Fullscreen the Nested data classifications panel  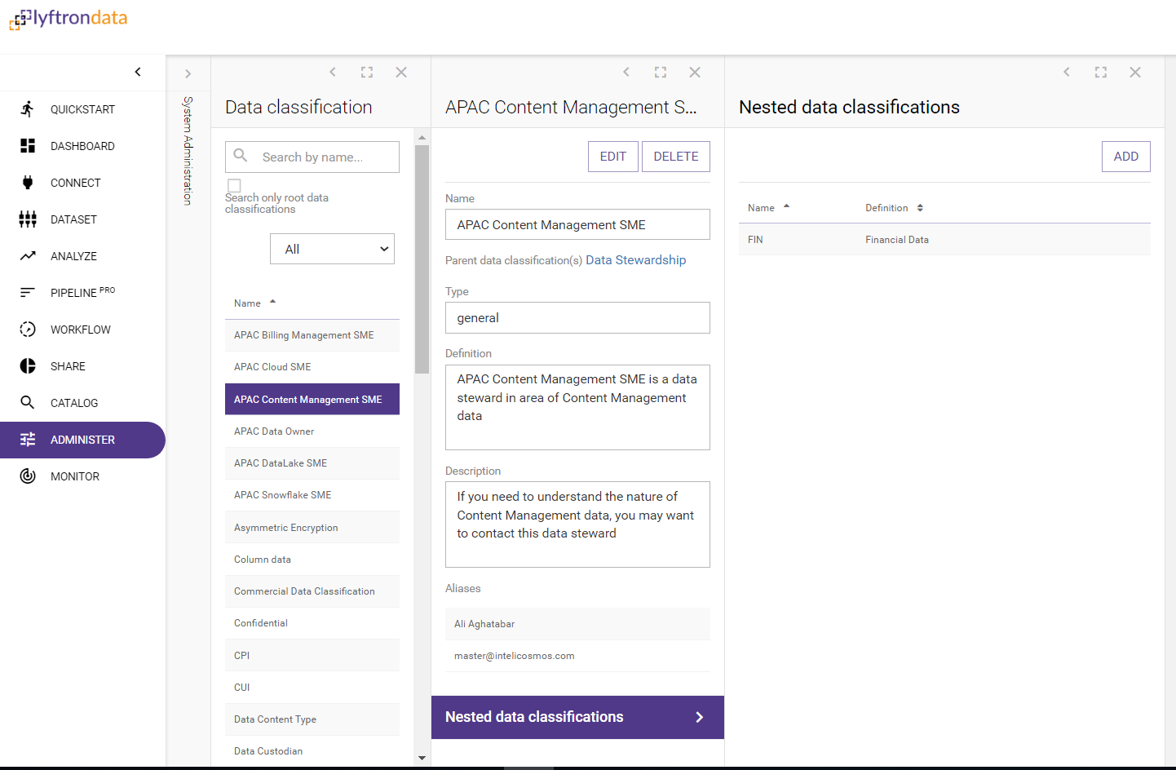point(1101,73)
